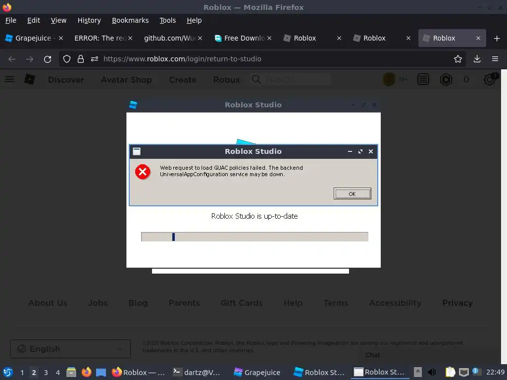Viewport: 507px width, 380px height.
Task: Open the File menu in Firefox
Action: tap(11, 20)
